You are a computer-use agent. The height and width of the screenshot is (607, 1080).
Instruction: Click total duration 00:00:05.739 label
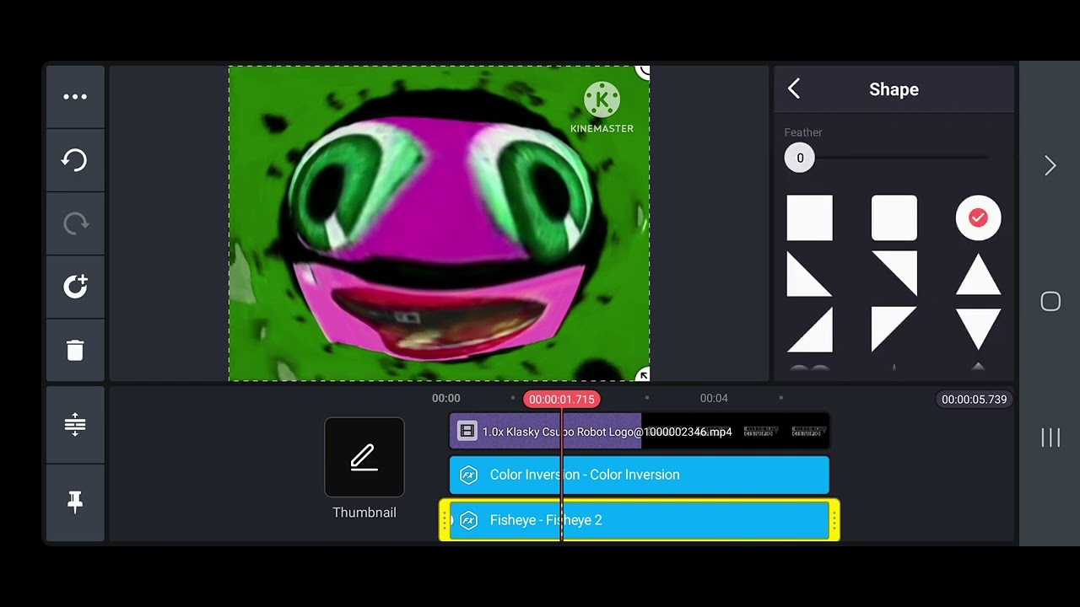(x=974, y=399)
